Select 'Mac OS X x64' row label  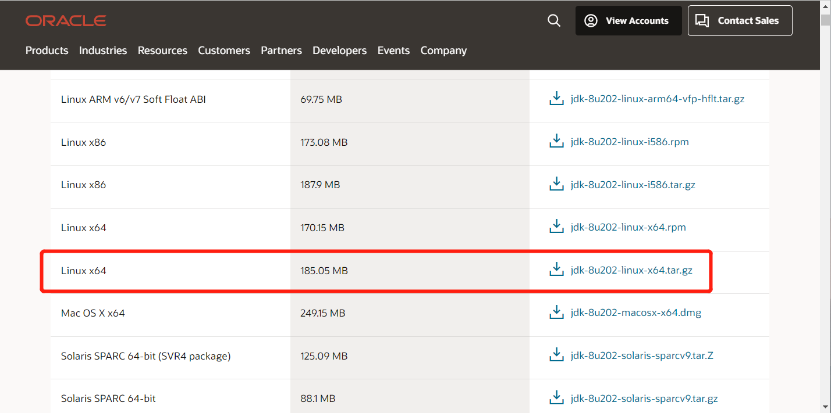point(93,313)
